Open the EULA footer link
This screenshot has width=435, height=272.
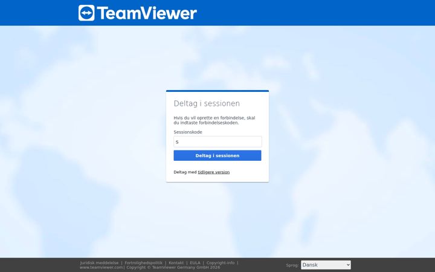(x=195, y=263)
